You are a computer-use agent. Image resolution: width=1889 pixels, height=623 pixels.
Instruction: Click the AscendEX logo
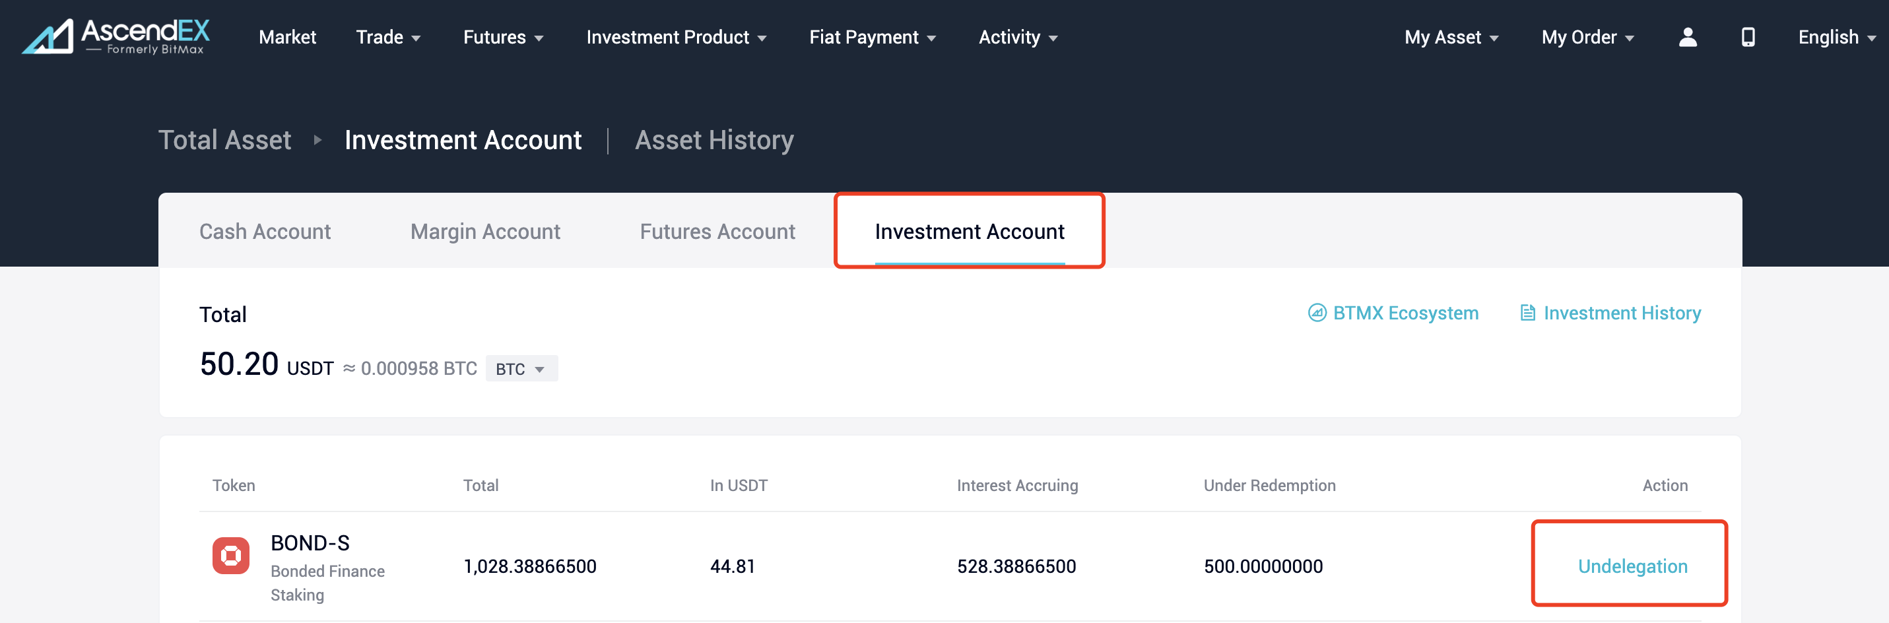(116, 37)
